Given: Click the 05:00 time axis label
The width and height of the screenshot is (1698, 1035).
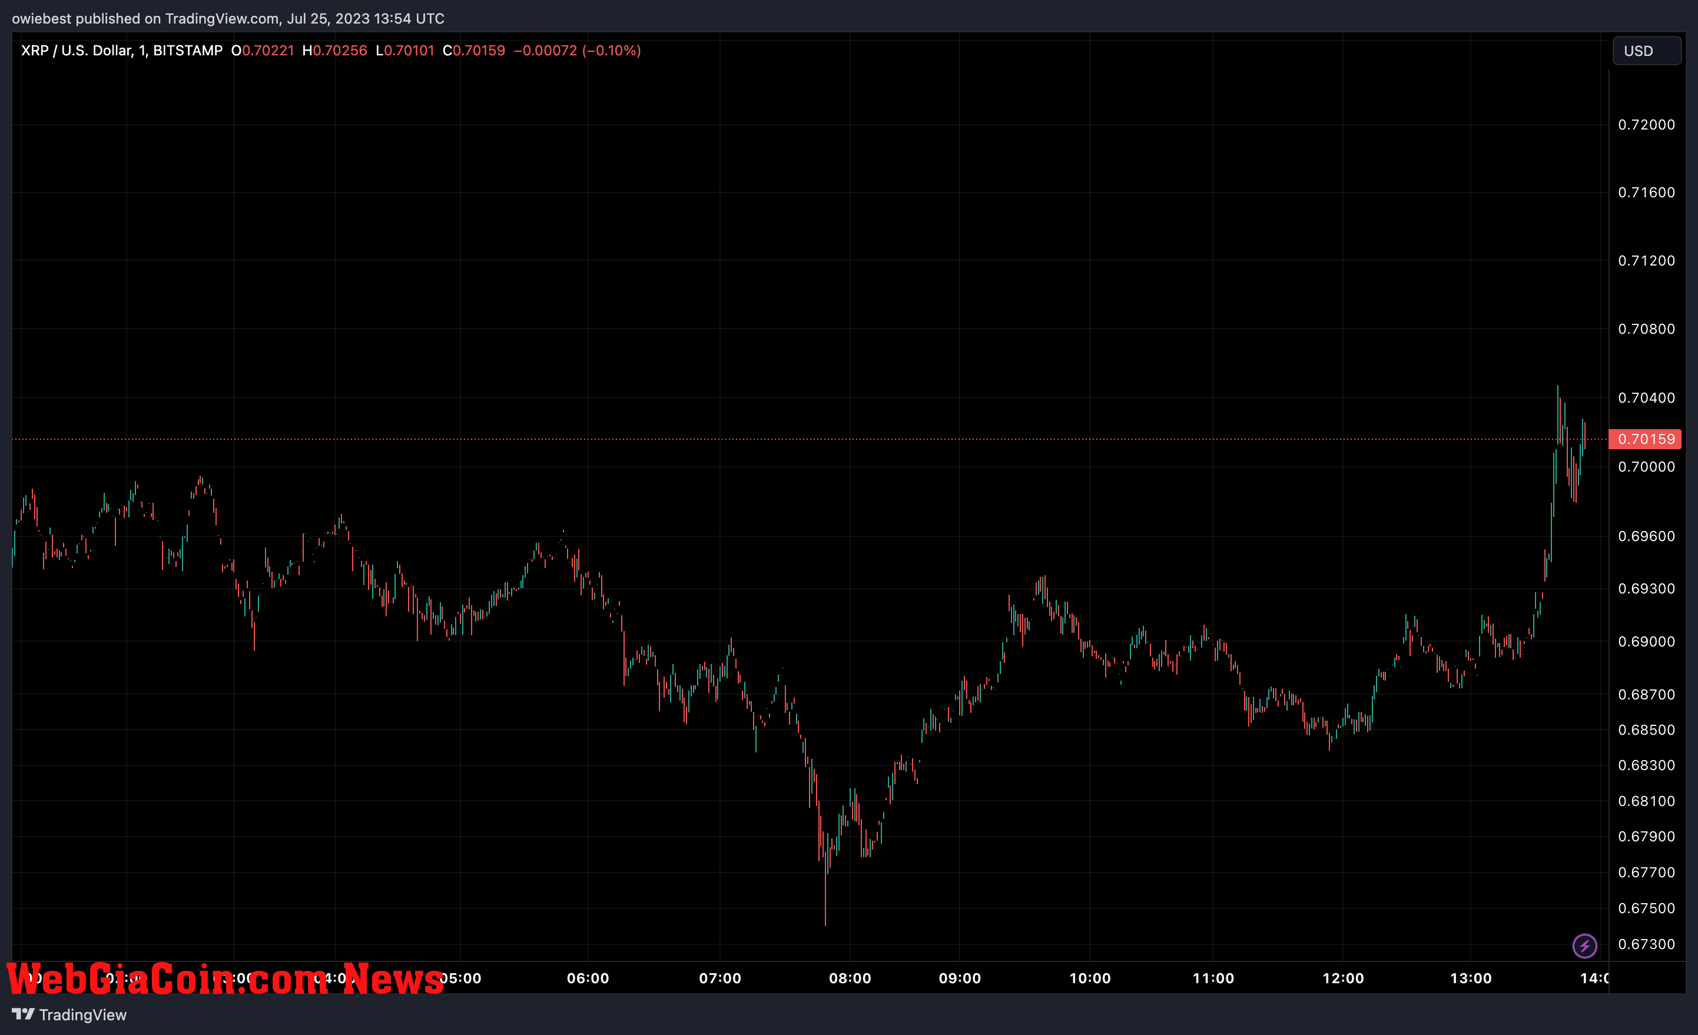Looking at the screenshot, I should pyautogui.click(x=460, y=978).
